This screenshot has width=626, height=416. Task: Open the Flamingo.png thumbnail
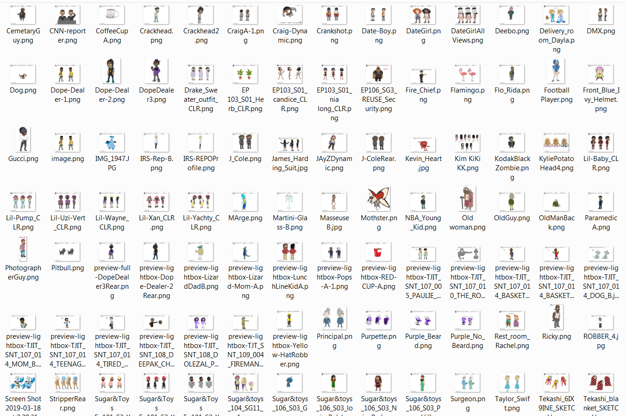(467, 74)
